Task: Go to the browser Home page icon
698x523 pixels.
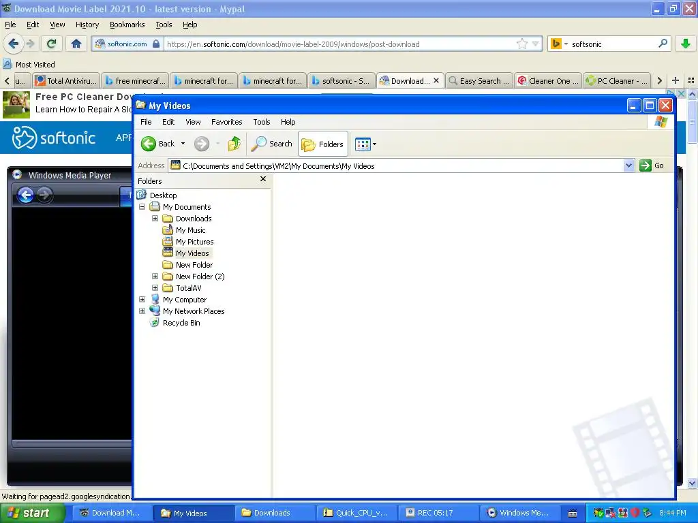Action: pos(76,44)
